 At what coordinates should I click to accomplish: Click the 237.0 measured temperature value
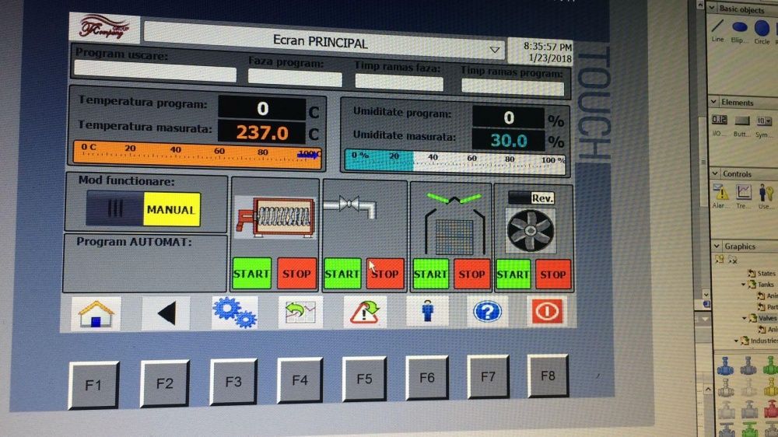[262, 132]
